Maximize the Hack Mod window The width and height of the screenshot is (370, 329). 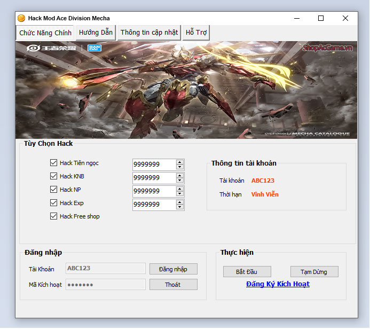click(321, 18)
